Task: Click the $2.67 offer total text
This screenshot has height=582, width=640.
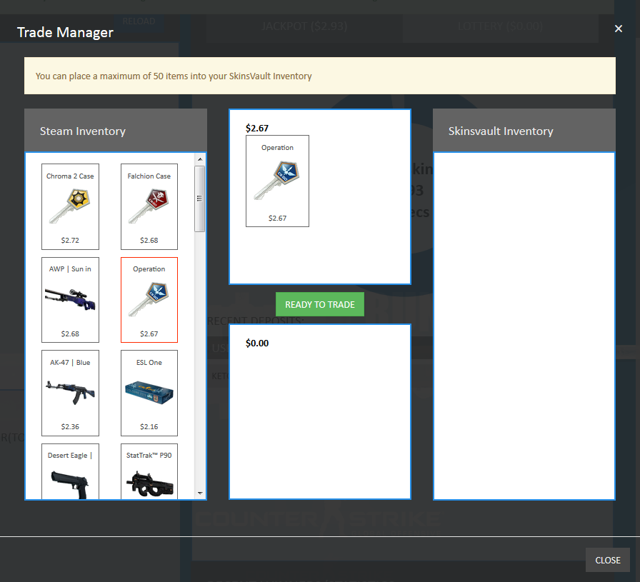Action: click(257, 128)
